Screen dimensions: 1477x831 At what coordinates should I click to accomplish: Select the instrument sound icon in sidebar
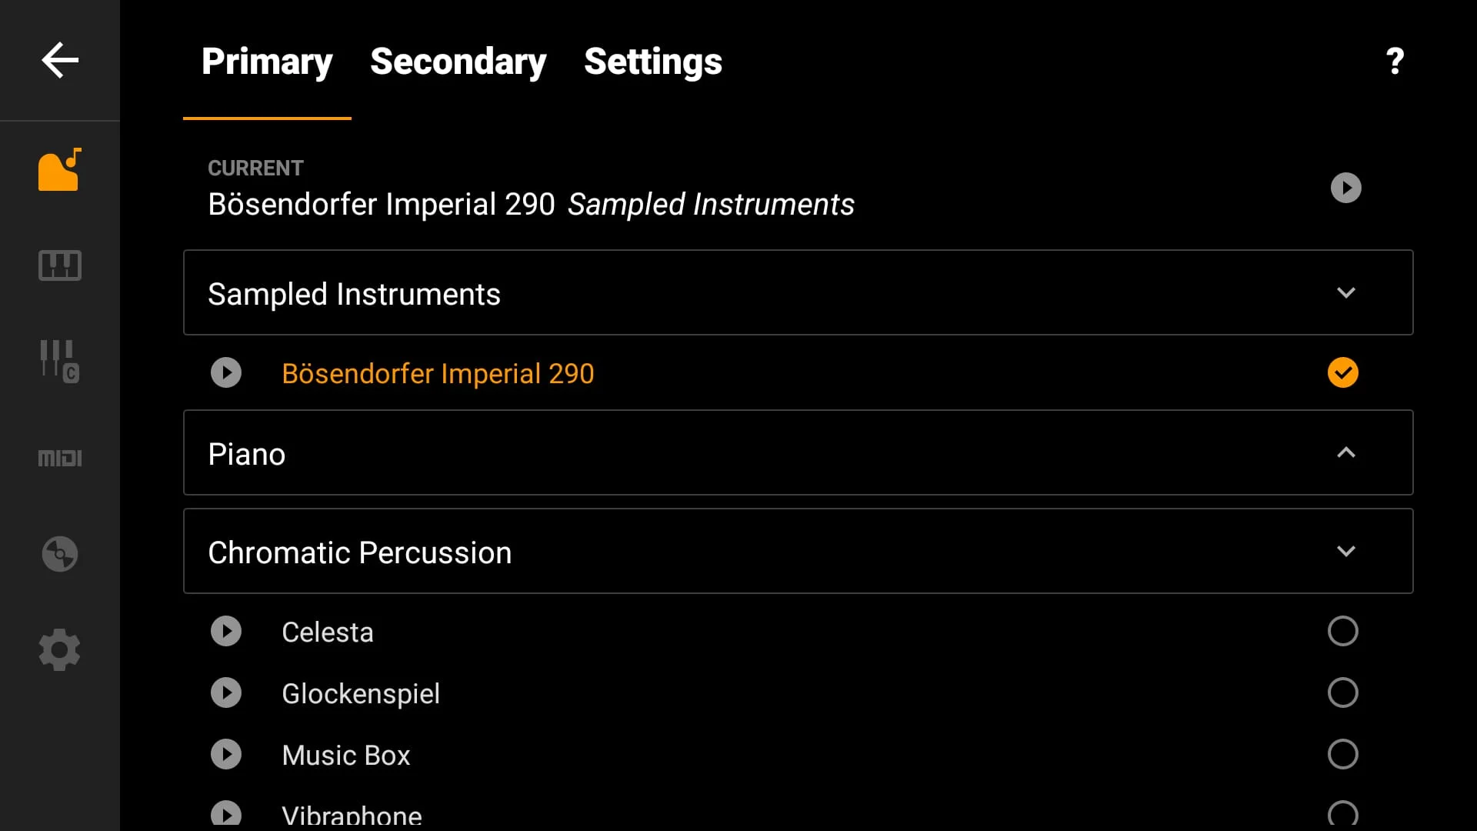(59, 169)
